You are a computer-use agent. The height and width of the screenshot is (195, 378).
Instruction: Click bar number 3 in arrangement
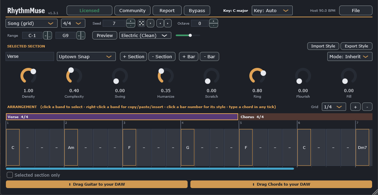point(124,123)
